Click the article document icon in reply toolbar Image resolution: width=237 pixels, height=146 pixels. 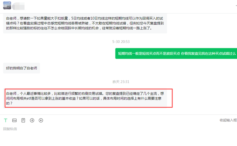click(x=23, y=120)
